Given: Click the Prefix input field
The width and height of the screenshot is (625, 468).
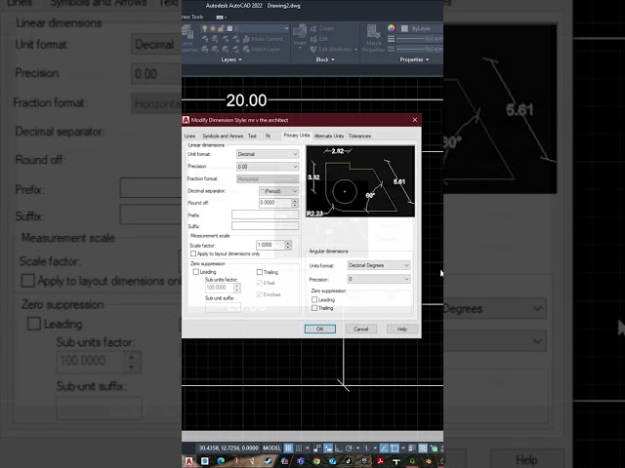Looking at the screenshot, I should pyautogui.click(x=265, y=214).
